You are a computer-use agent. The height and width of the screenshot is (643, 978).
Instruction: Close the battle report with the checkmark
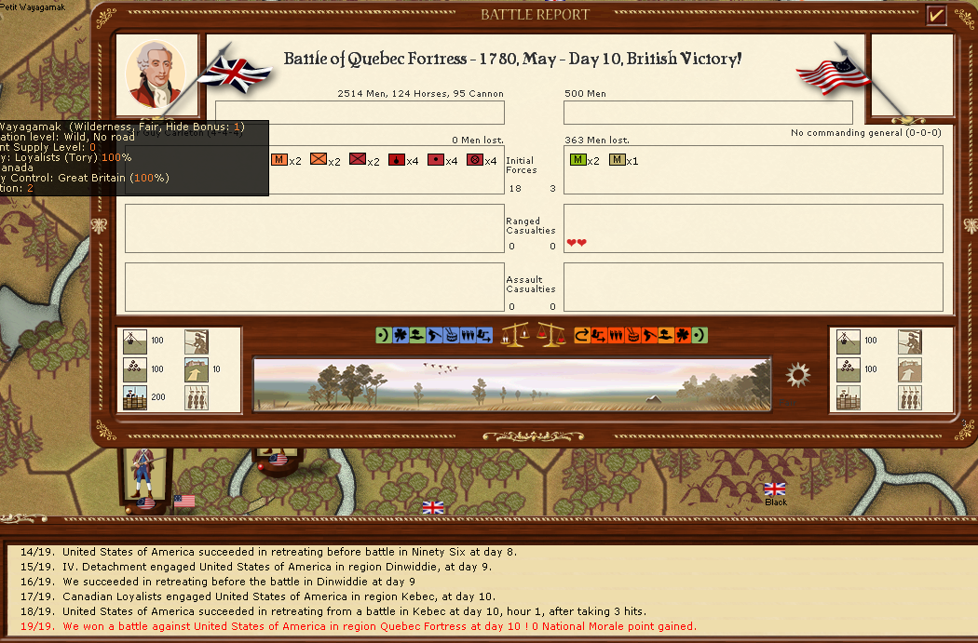tap(936, 15)
